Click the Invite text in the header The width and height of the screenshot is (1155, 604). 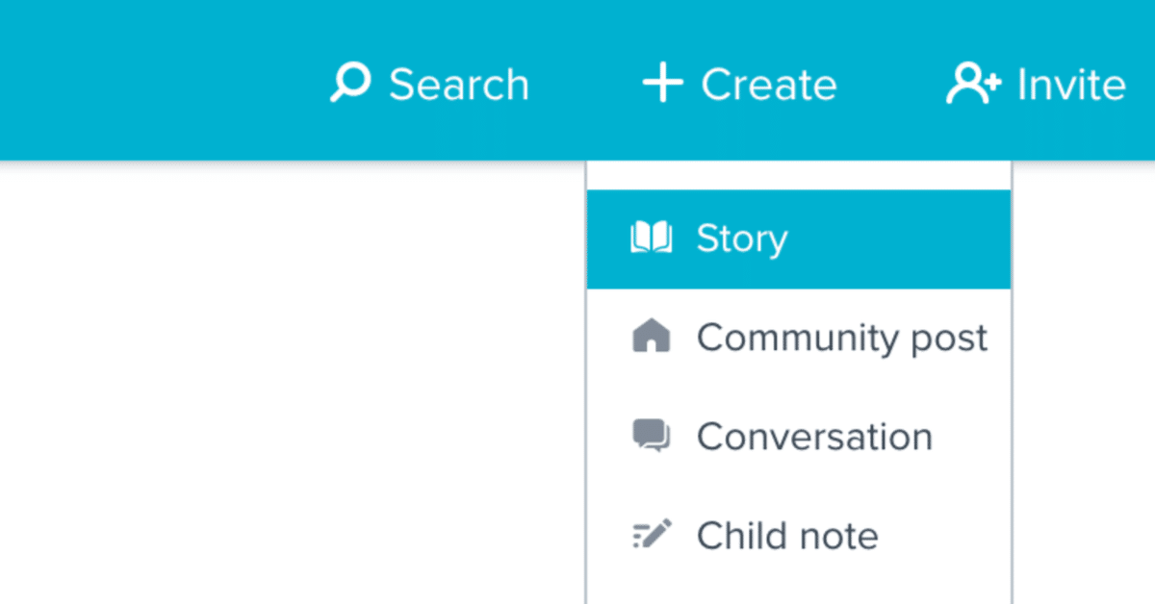point(1071,85)
